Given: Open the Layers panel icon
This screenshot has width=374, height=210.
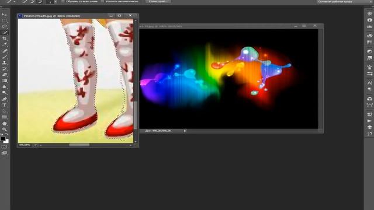Looking at the screenshot, I should click(x=369, y=127).
